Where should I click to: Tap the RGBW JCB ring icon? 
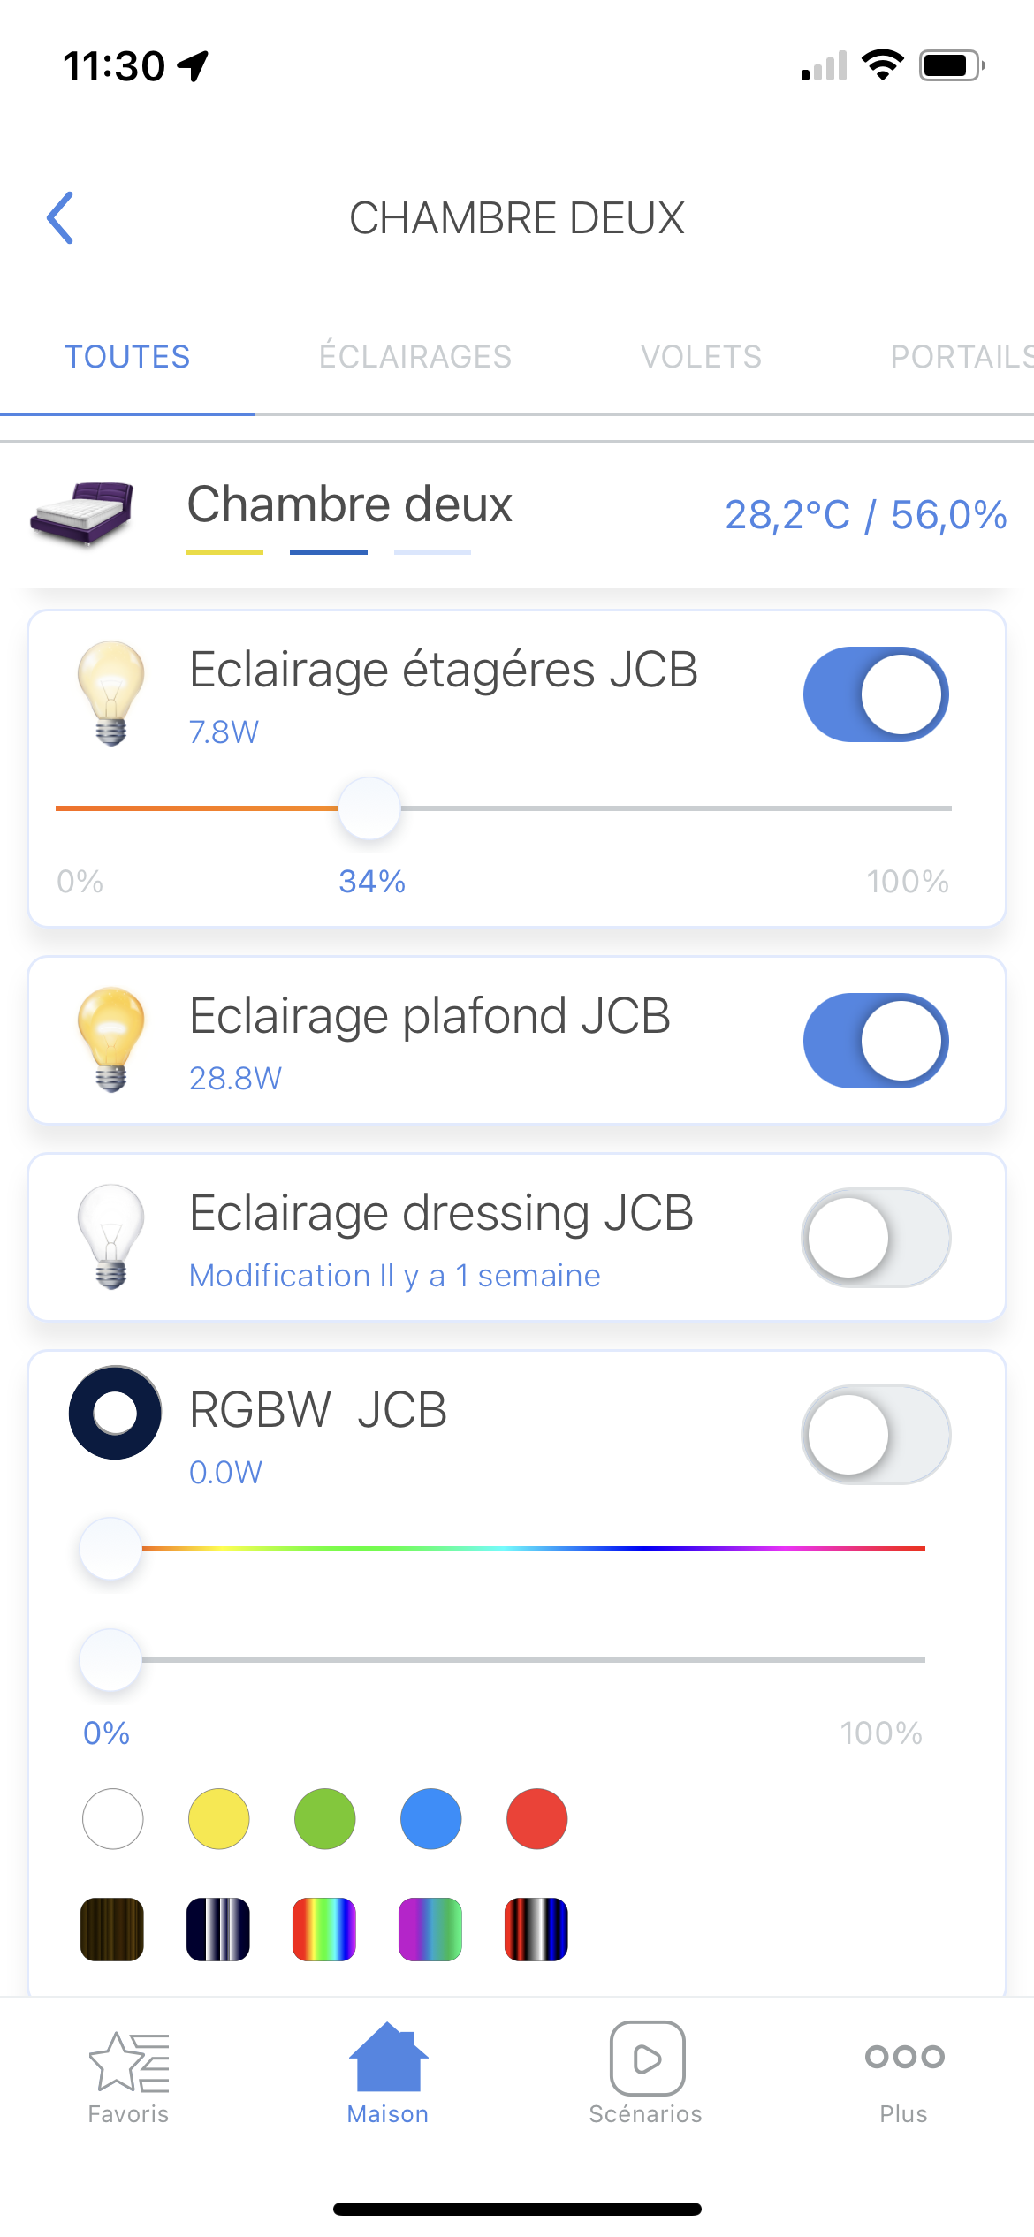(115, 1412)
